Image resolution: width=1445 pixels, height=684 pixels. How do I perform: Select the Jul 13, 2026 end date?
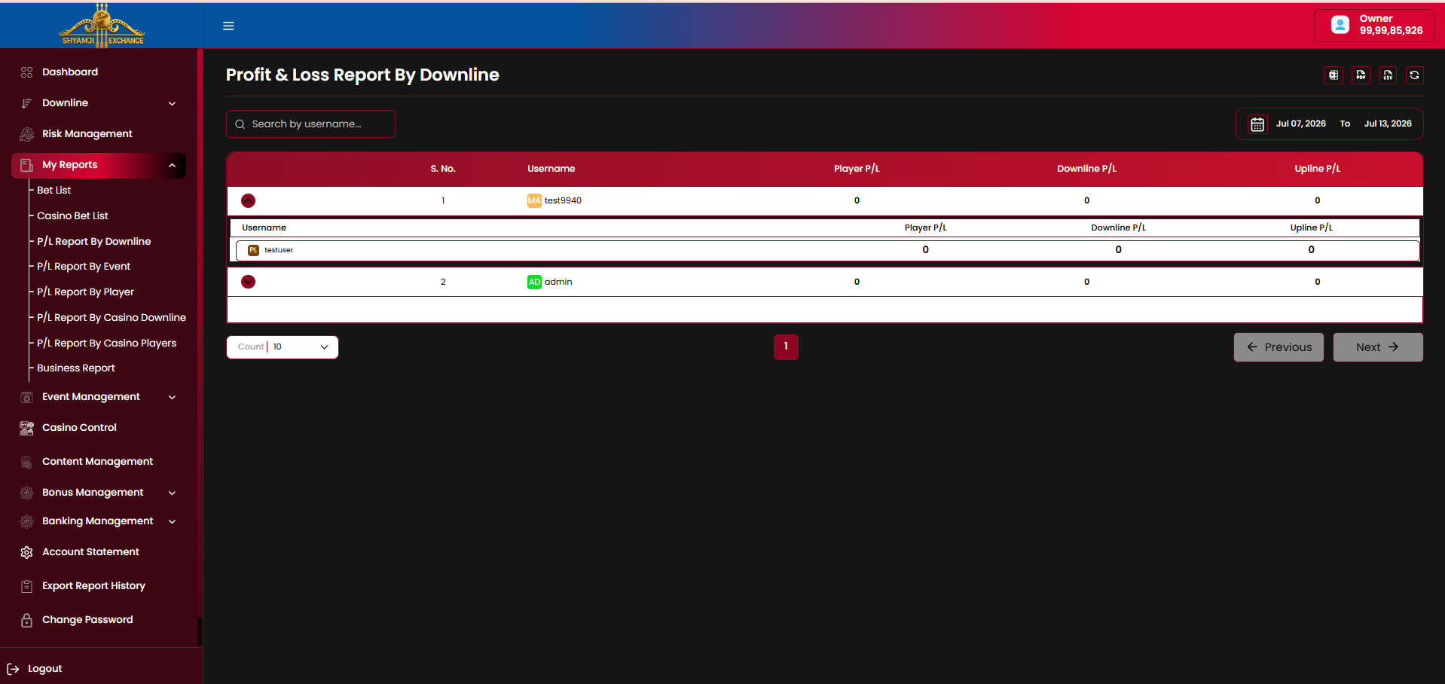point(1388,124)
